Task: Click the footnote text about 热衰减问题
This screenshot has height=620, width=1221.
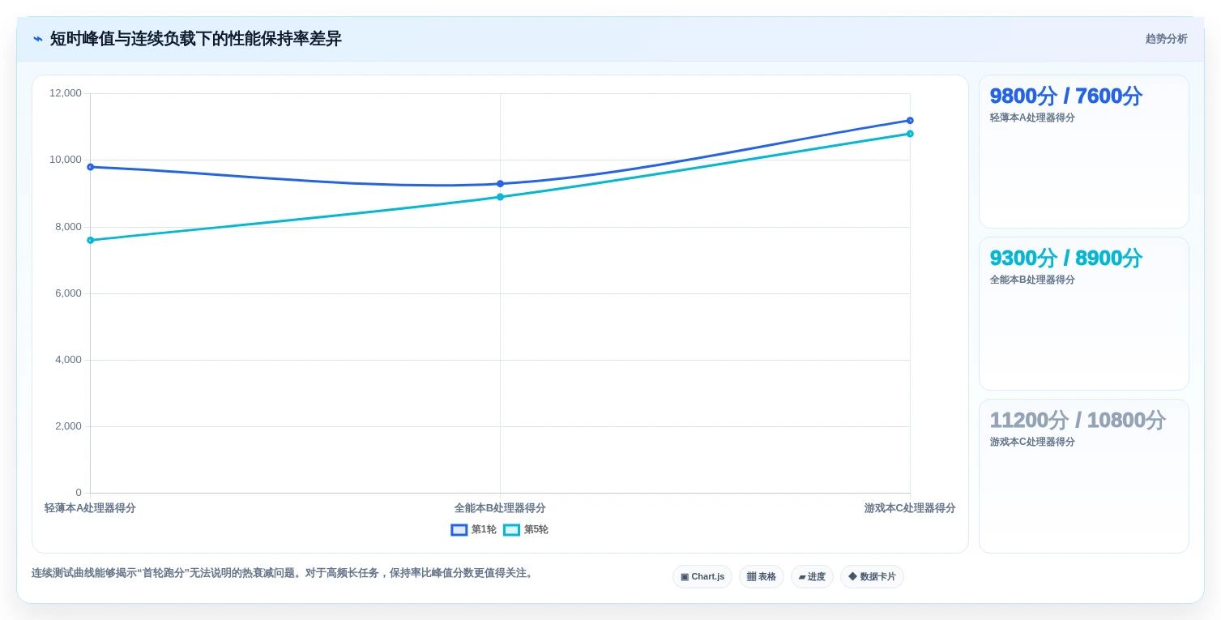Action: coord(284,573)
